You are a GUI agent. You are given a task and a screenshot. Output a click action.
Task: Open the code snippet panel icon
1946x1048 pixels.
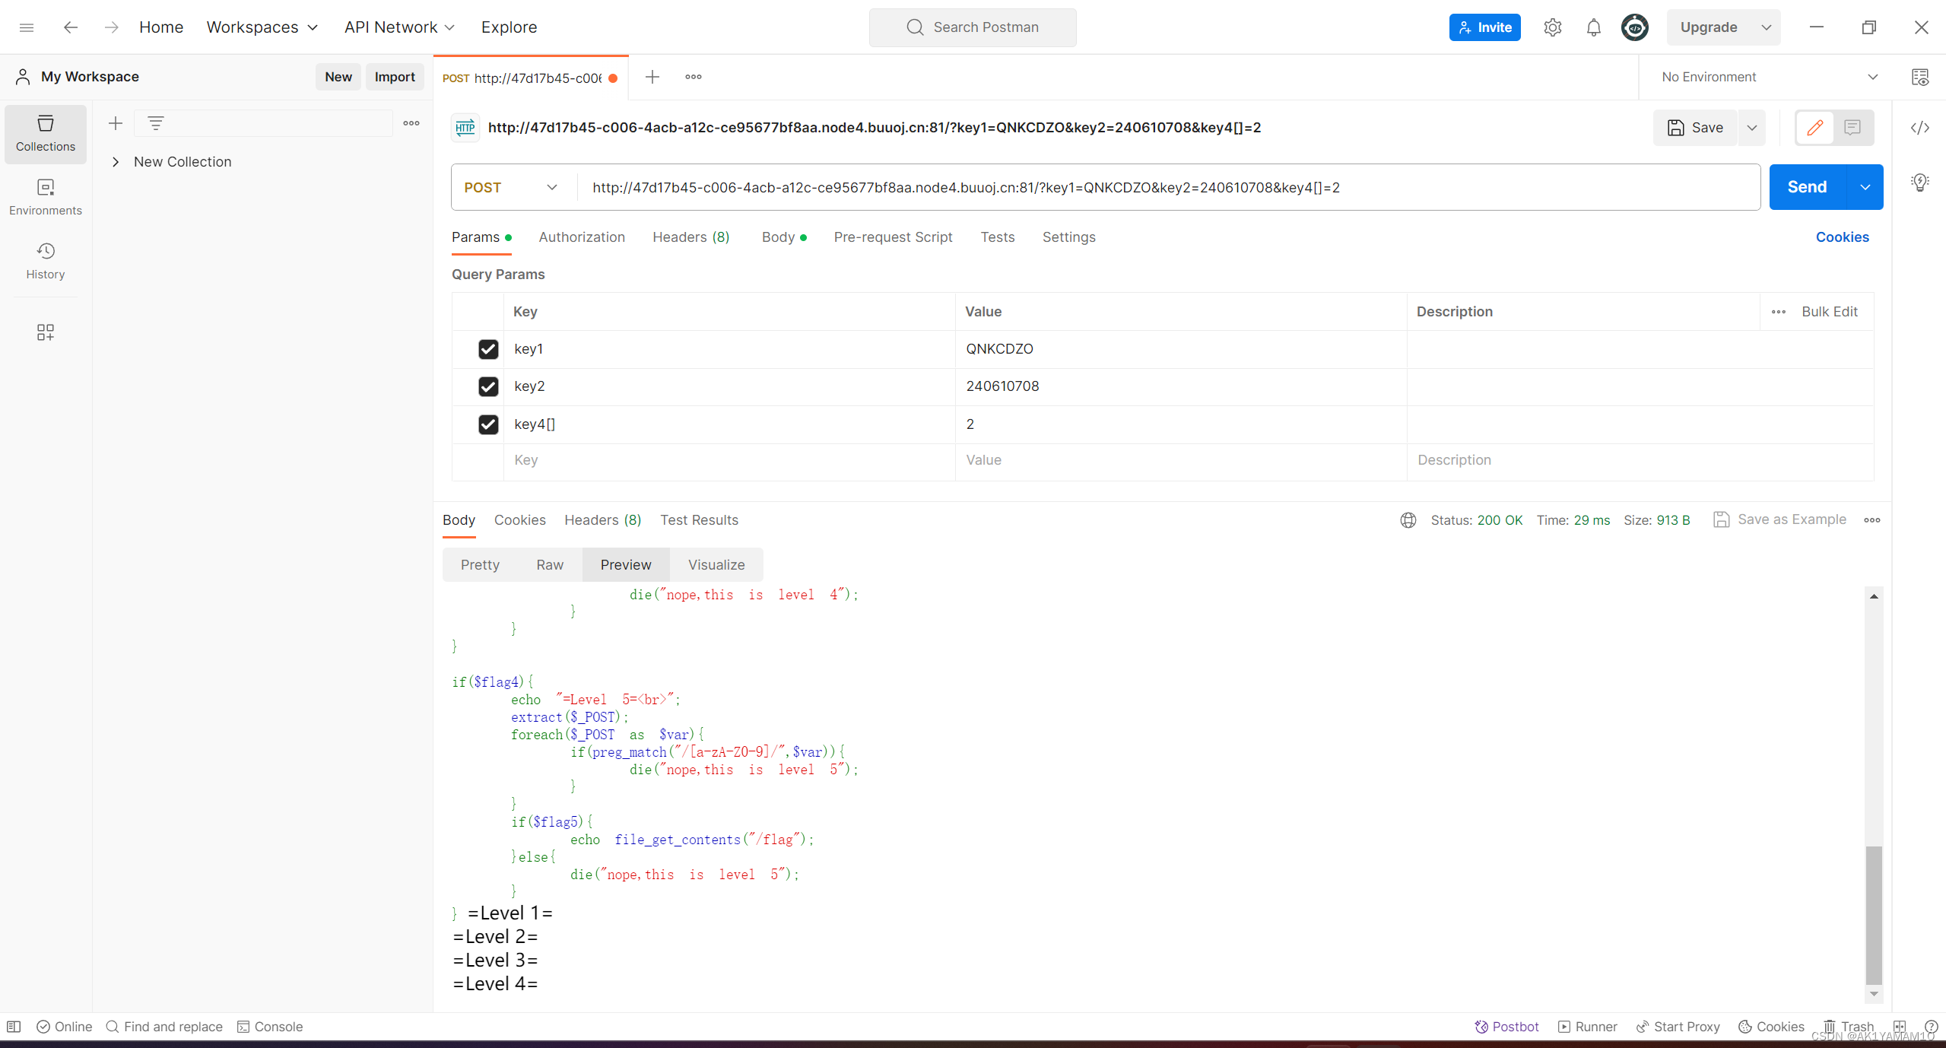[1919, 128]
